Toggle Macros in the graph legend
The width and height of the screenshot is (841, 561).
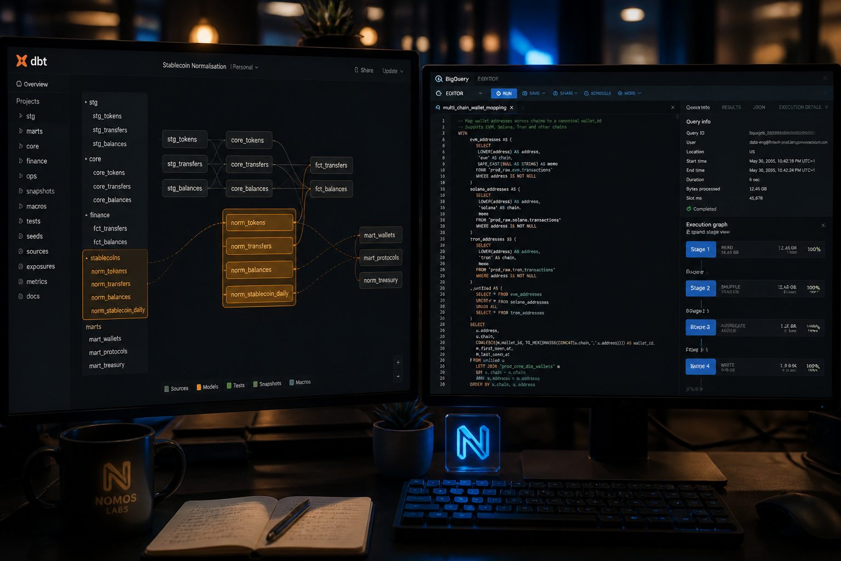coord(300,382)
